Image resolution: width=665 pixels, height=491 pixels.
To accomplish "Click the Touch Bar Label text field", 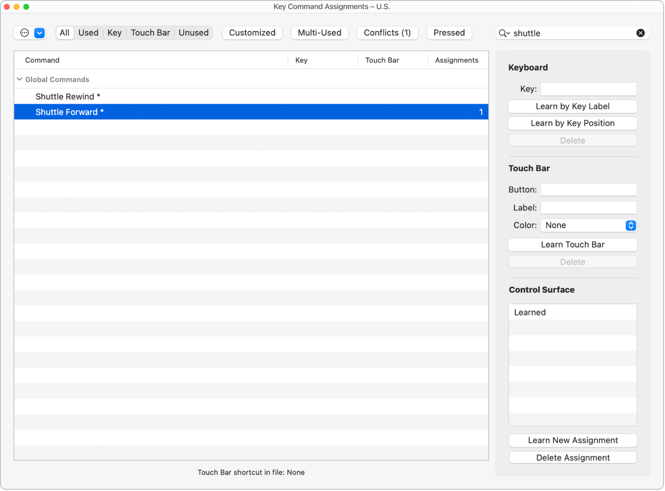I will tap(589, 208).
